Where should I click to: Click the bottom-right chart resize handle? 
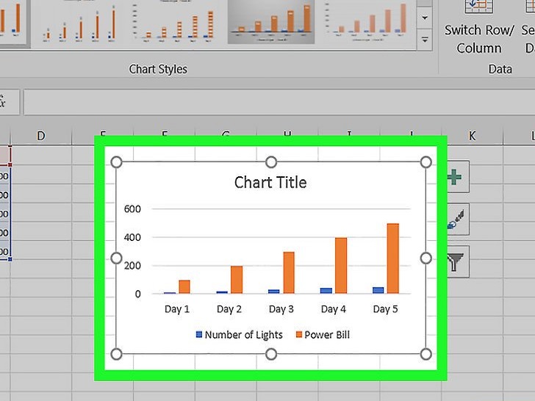point(426,354)
